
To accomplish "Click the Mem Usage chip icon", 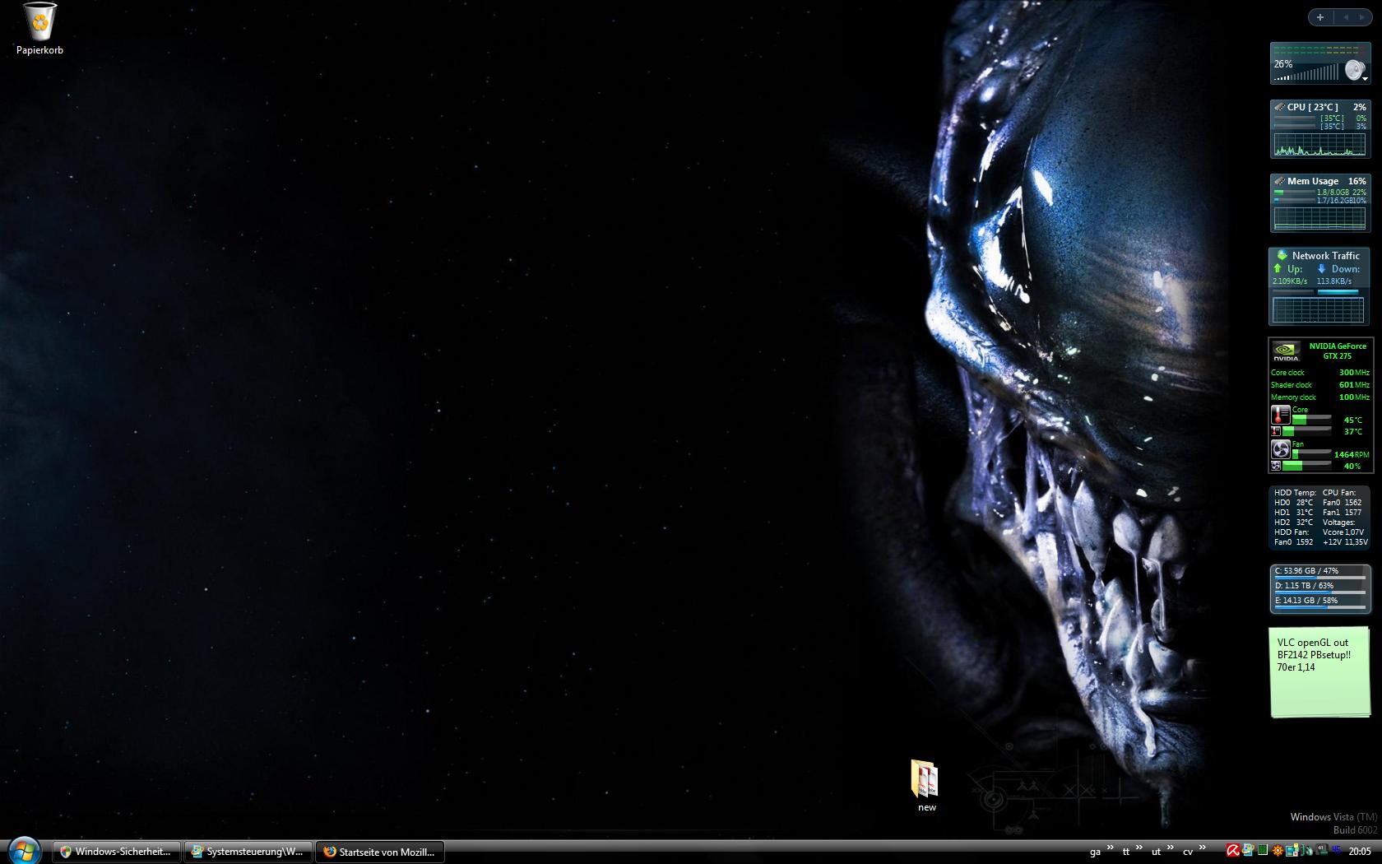I will tap(1279, 181).
